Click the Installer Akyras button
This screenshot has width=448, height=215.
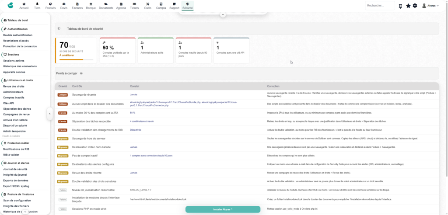tap(223, 209)
